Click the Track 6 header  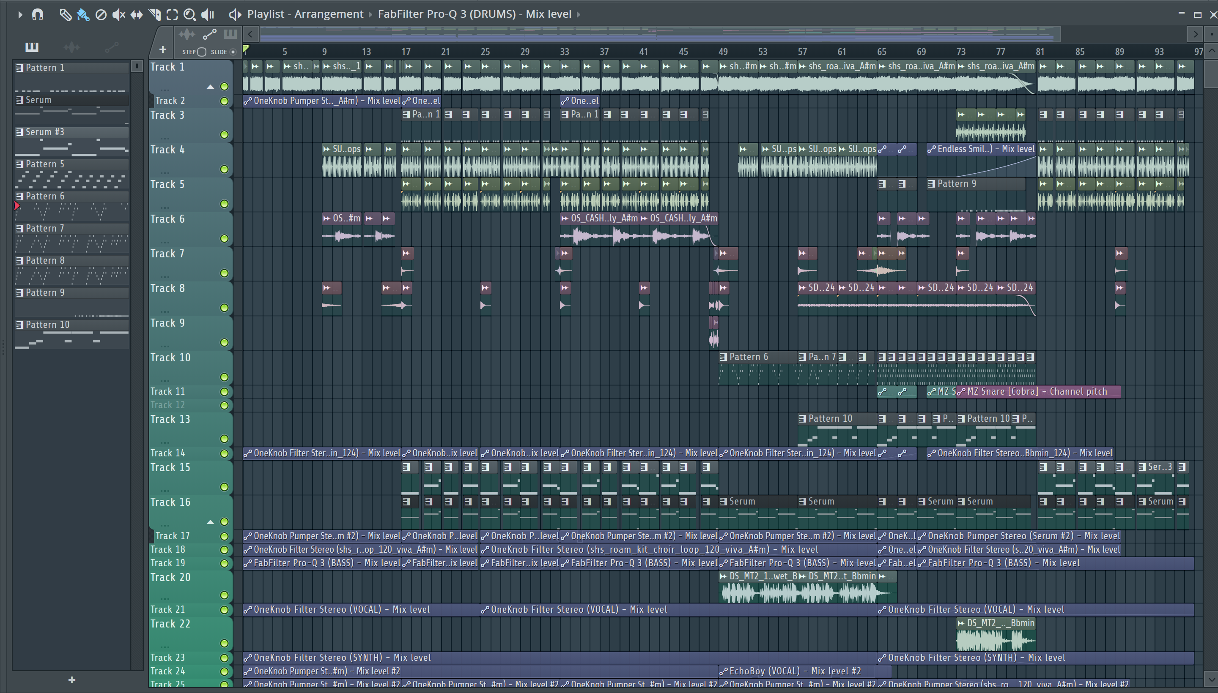click(191, 229)
